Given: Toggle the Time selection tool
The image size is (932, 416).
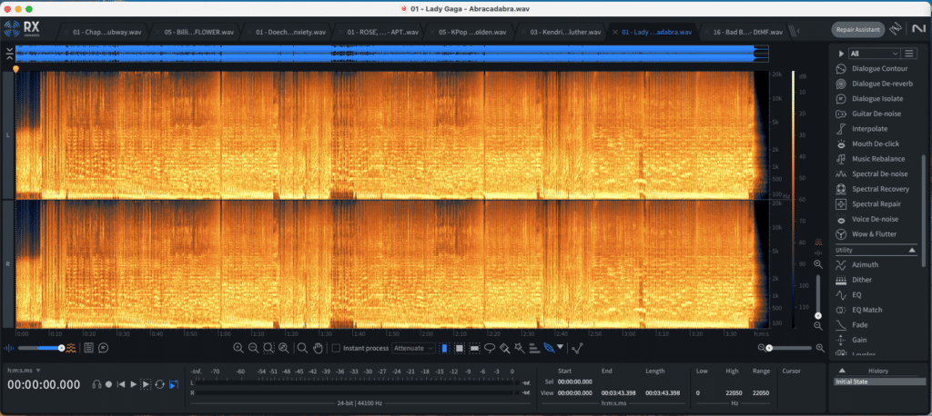Looking at the screenshot, I should click(444, 349).
